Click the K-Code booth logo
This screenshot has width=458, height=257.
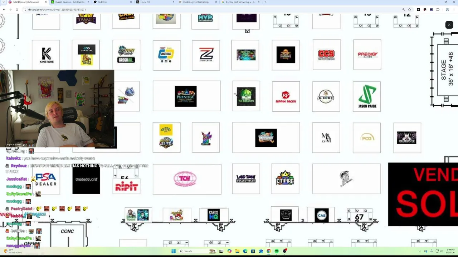(x=326, y=96)
